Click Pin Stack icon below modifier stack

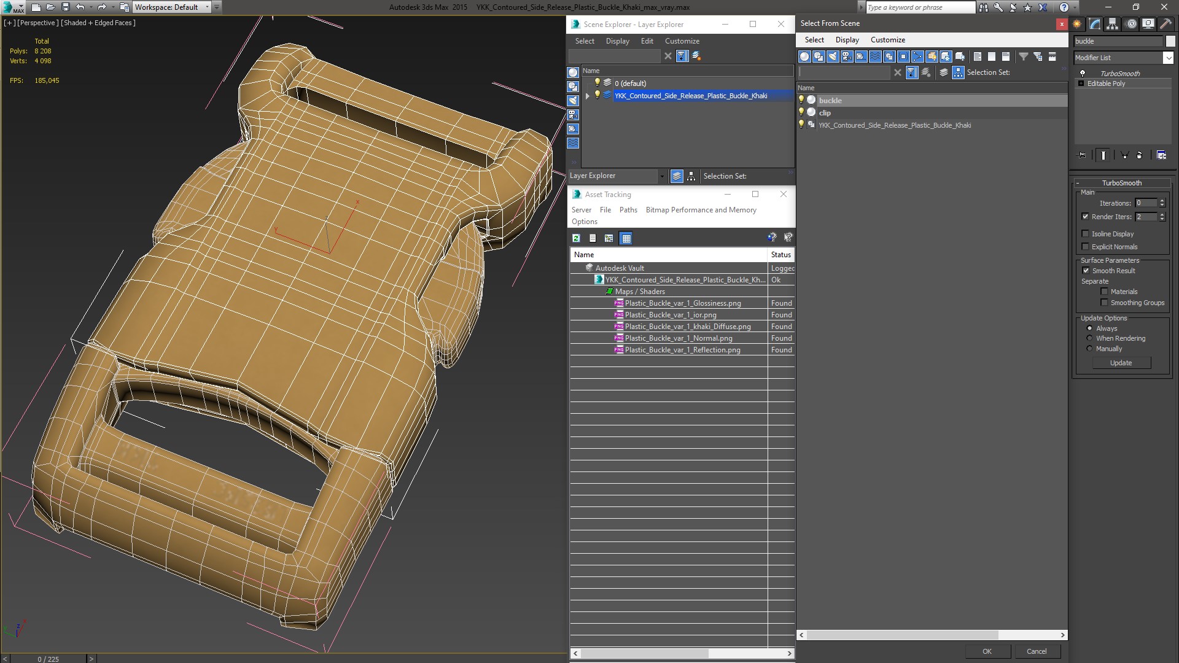point(1081,155)
